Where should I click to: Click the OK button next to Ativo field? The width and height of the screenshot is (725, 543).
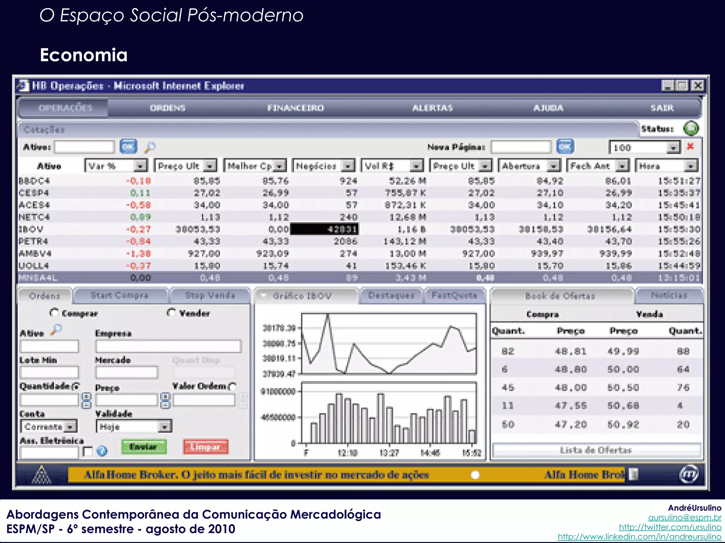128,147
